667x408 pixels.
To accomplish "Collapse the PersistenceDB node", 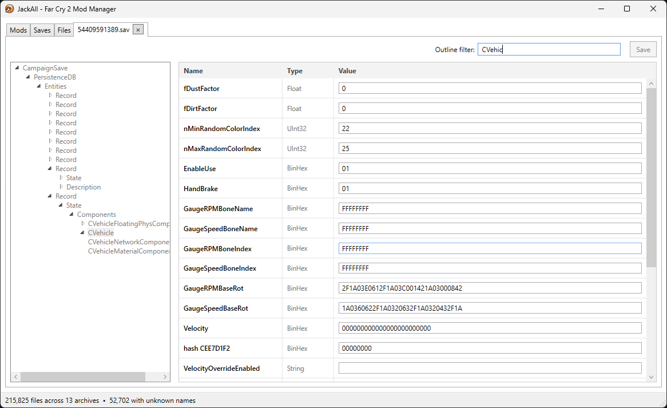I will coord(27,77).
